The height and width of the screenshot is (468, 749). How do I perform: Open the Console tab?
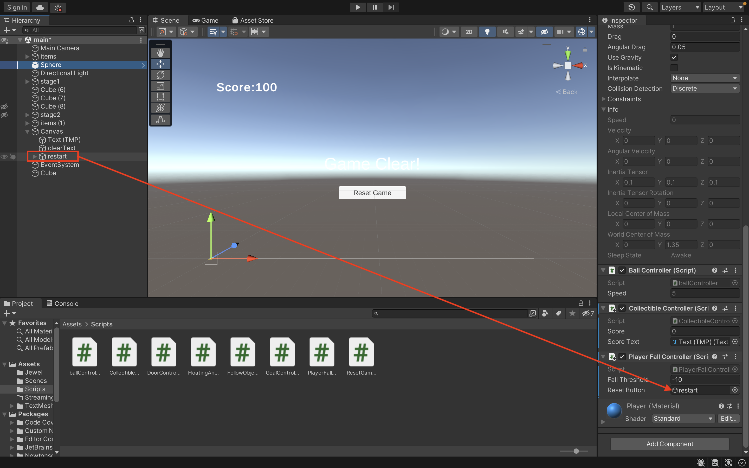pyautogui.click(x=62, y=303)
